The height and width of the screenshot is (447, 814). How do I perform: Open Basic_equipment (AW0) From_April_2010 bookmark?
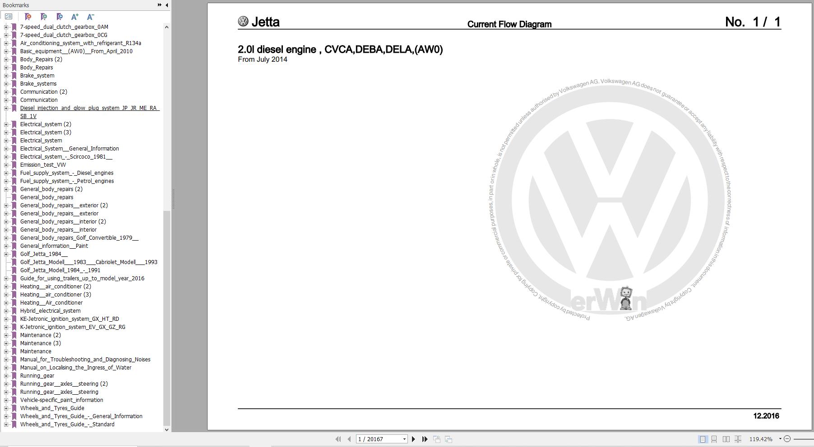76,51
